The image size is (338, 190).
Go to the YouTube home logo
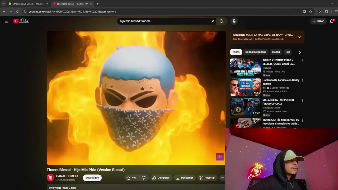[x=21, y=21]
